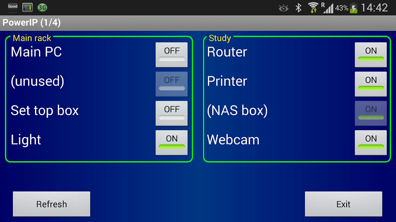Tap the Wi-Fi signal icon
The image size is (396, 222).
pos(313,8)
